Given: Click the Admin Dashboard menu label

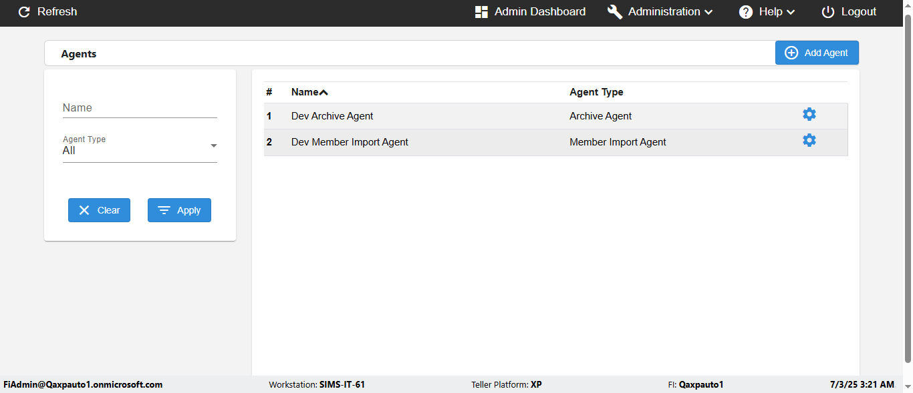Looking at the screenshot, I should click(x=539, y=12).
